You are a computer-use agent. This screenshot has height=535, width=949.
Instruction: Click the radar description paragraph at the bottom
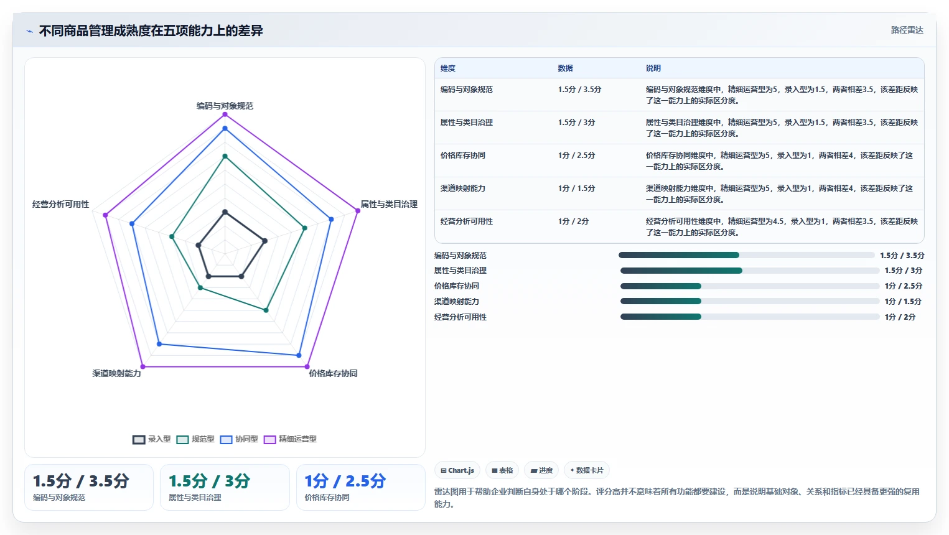click(x=676, y=498)
